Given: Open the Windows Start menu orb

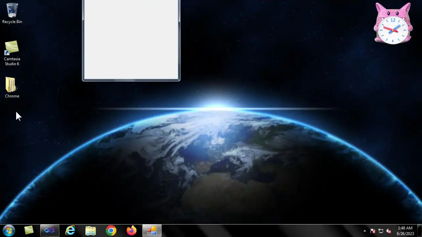Looking at the screenshot, I should click(x=9, y=230).
